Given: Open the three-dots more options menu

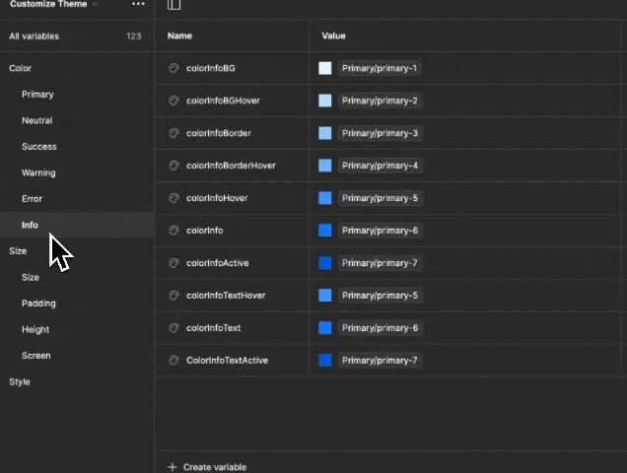Looking at the screenshot, I should [x=138, y=4].
